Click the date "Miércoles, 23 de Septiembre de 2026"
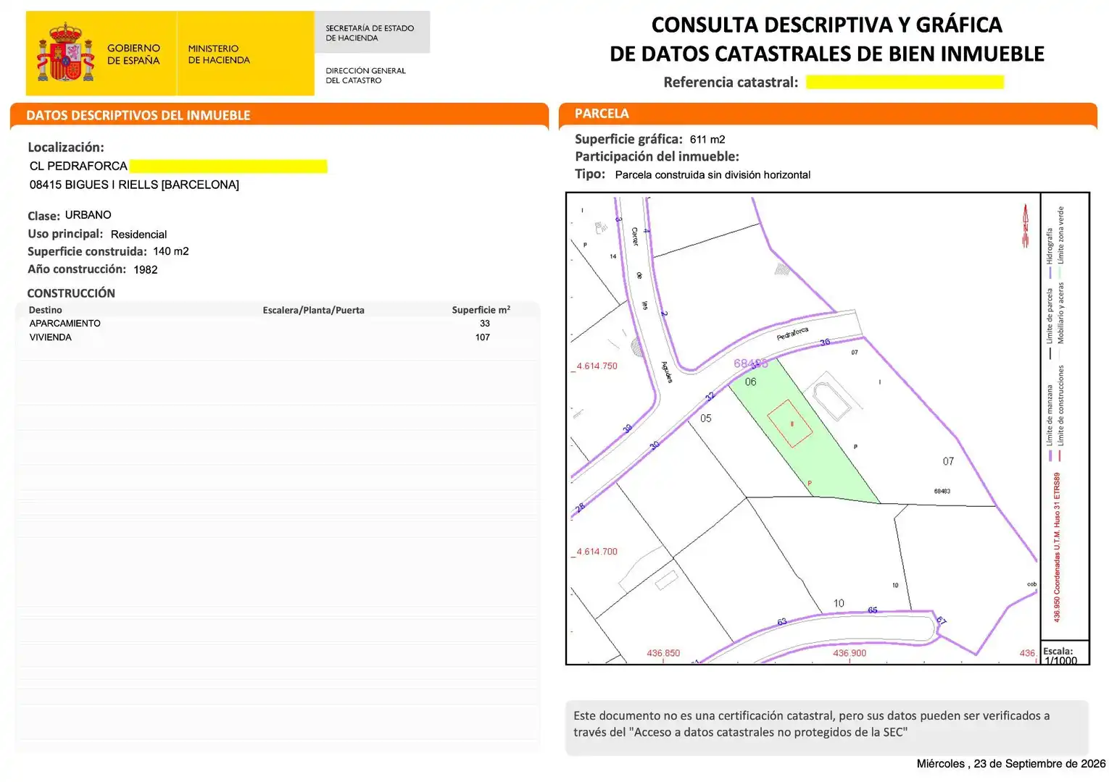 pos(1011,764)
